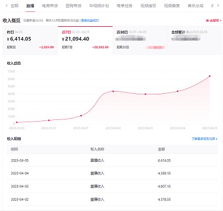223x211 pixels.
Task: Click the amount 4,389.15 in the table
Action: pyautogui.click(x=164, y=173)
